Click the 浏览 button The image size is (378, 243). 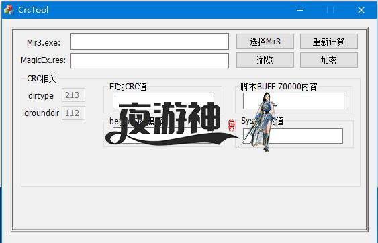tap(265, 60)
